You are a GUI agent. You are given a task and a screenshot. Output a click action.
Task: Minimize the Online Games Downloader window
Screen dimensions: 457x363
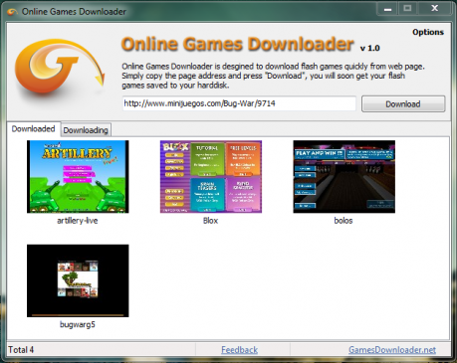(x=387, y=9)
